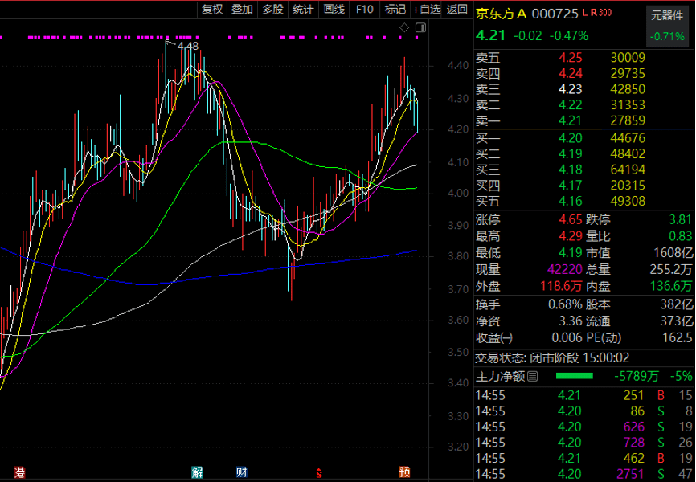Click the teal 解 marker icon

tap(197, 471)
